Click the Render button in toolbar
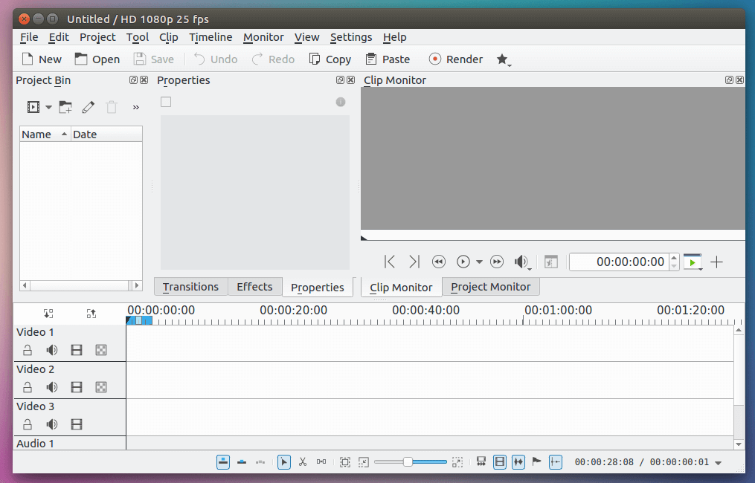Screen dimensions: 755x483 pos(455,59)
